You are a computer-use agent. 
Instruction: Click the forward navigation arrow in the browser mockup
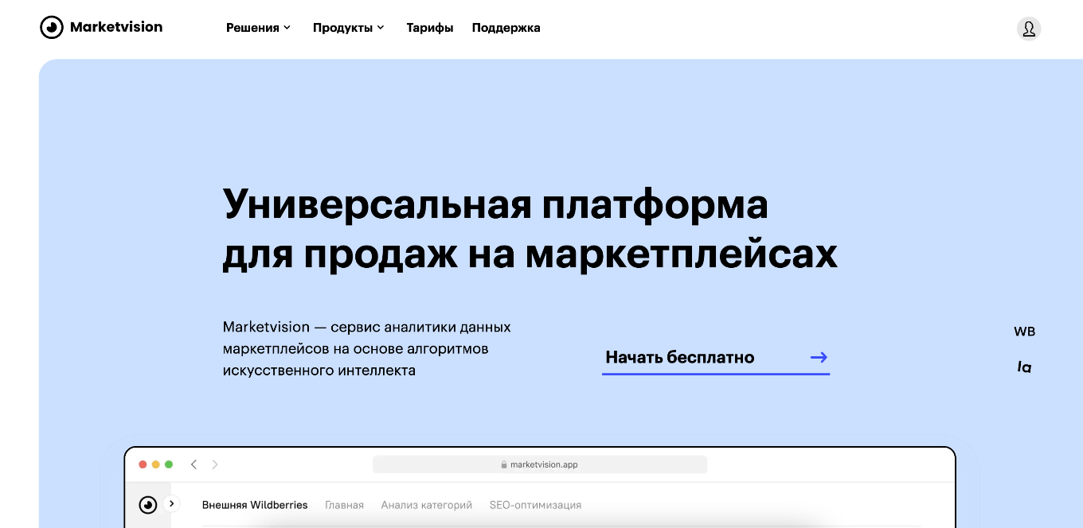(x=214, y=464)
